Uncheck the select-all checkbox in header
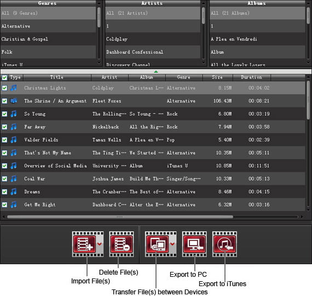This screenshot has width=312, height=296. pos(4,77)
